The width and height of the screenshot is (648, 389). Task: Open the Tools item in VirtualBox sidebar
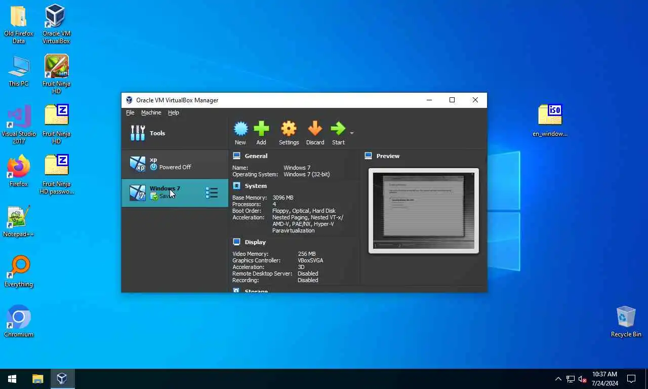tap(175, 133)
